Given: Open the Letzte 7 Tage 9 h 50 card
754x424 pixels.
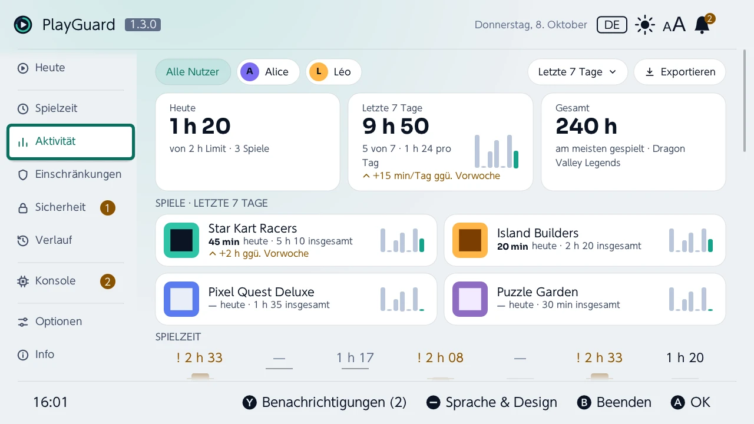Looking at the screenshot, I should [441, 142].
